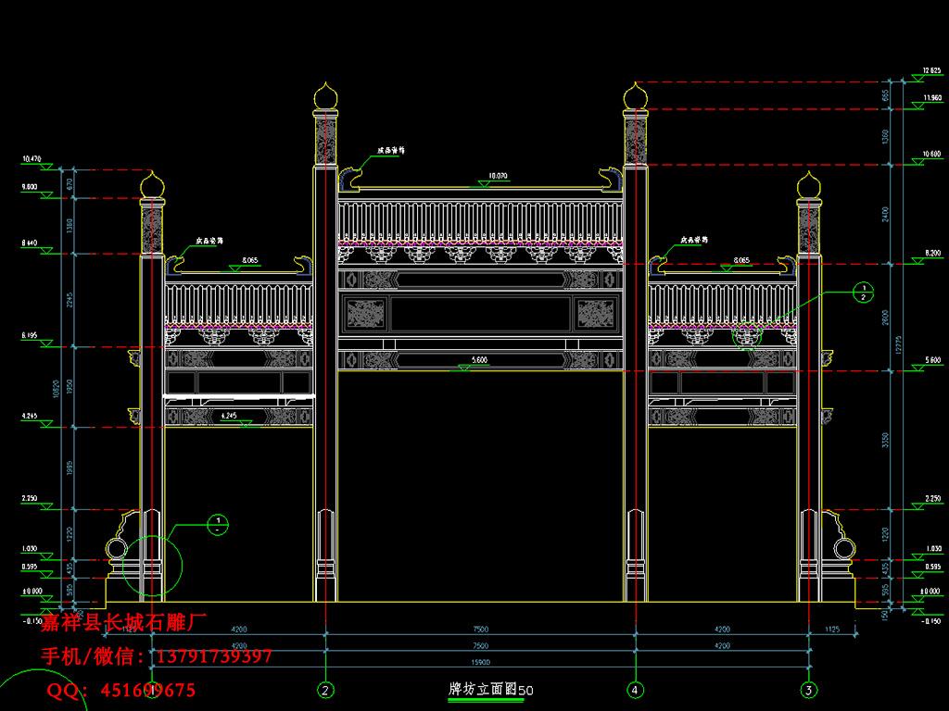The image size is (949, 711).
Task: Pick the finial atop the tallest left column
Action: tap(325, 95)
